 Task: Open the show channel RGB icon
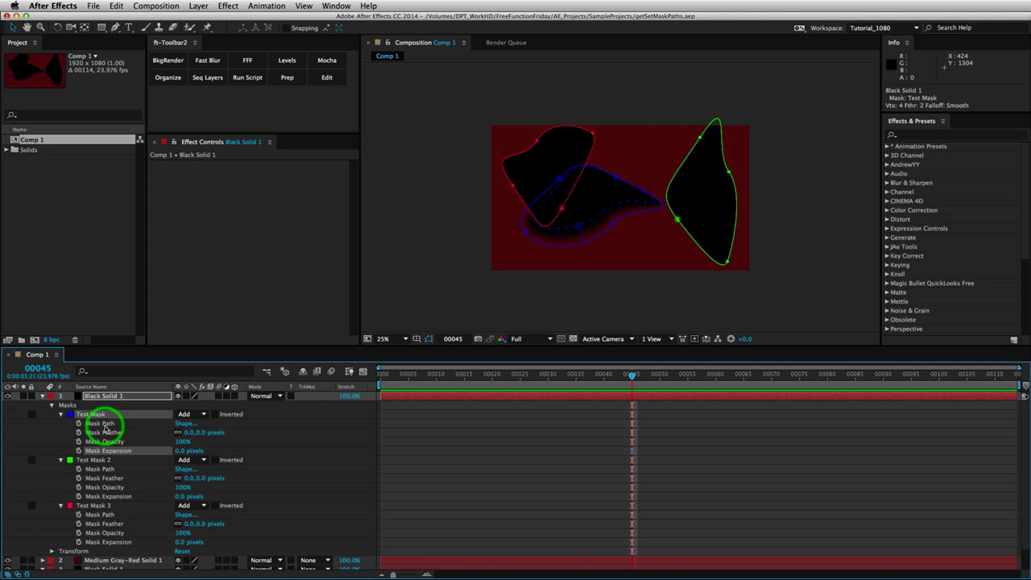click(x=503, y=339)
